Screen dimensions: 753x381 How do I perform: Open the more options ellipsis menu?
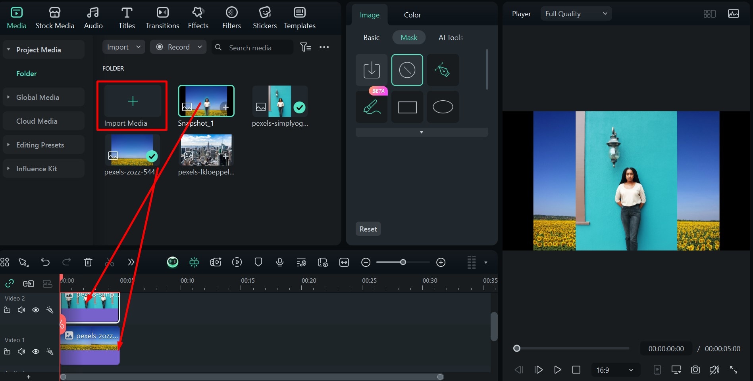click(324, 47)
